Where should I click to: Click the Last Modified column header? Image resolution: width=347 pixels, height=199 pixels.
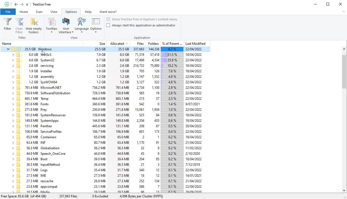coord(195,44)
